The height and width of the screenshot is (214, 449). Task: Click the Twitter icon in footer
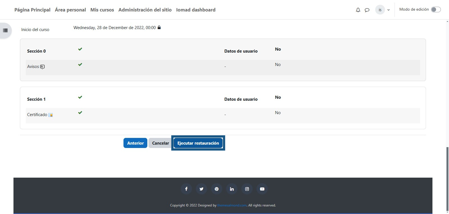point(201,189)
